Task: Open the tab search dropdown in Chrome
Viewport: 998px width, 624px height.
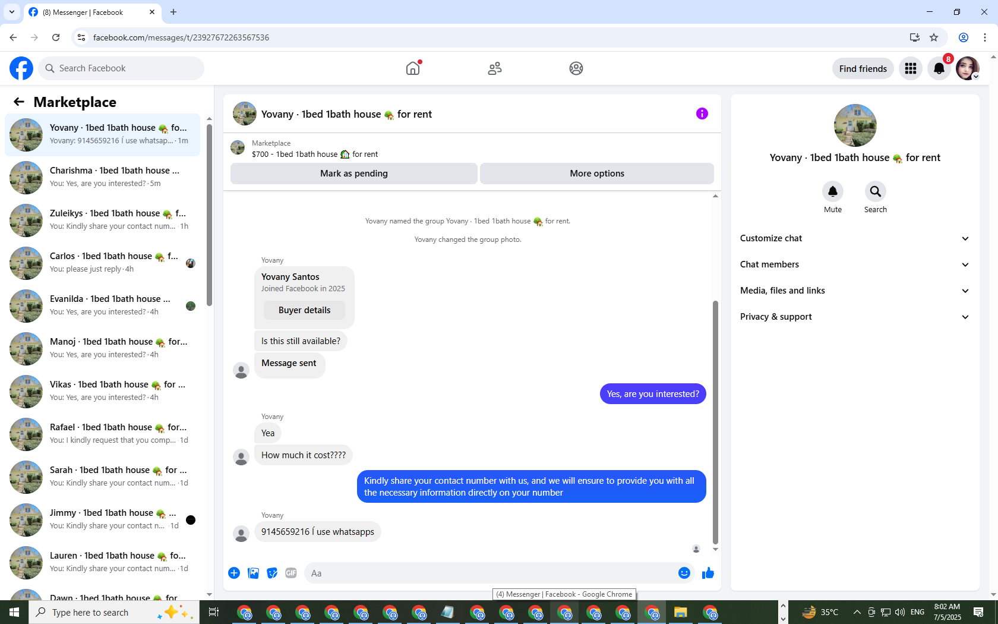Action: click(11, 12)
